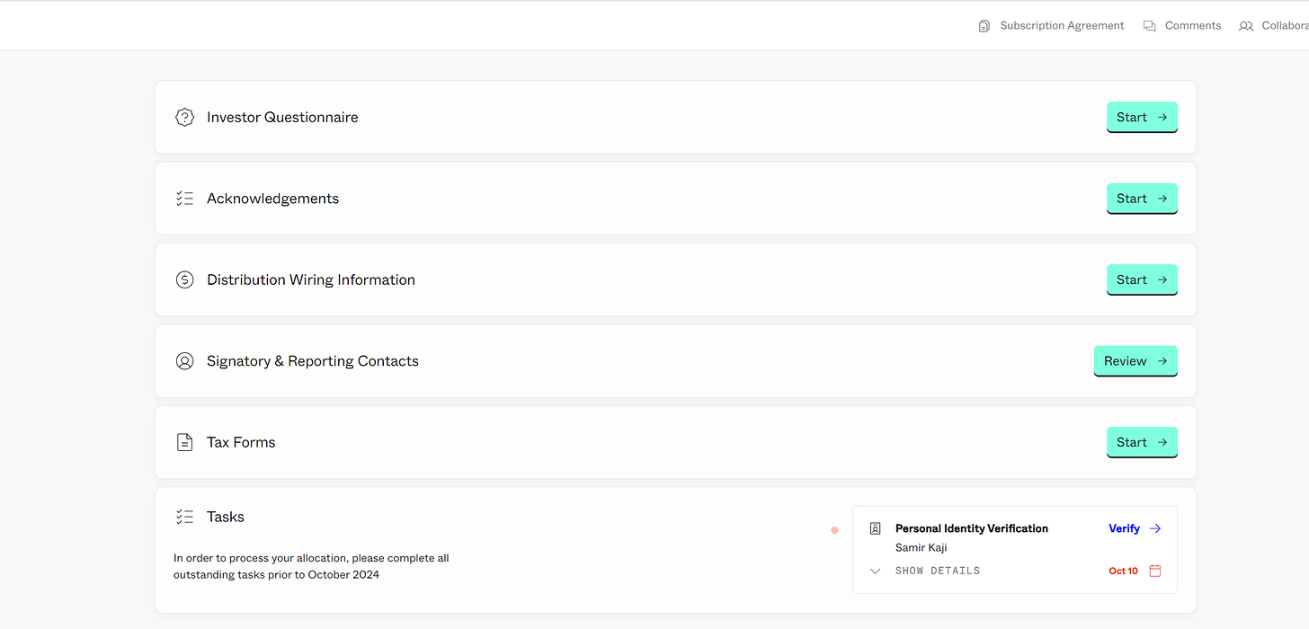This screenshot has height=629, width=1309.
Task: Expand the chevron beside SHOW DETAILS
Action: click(x=876, y=571)
